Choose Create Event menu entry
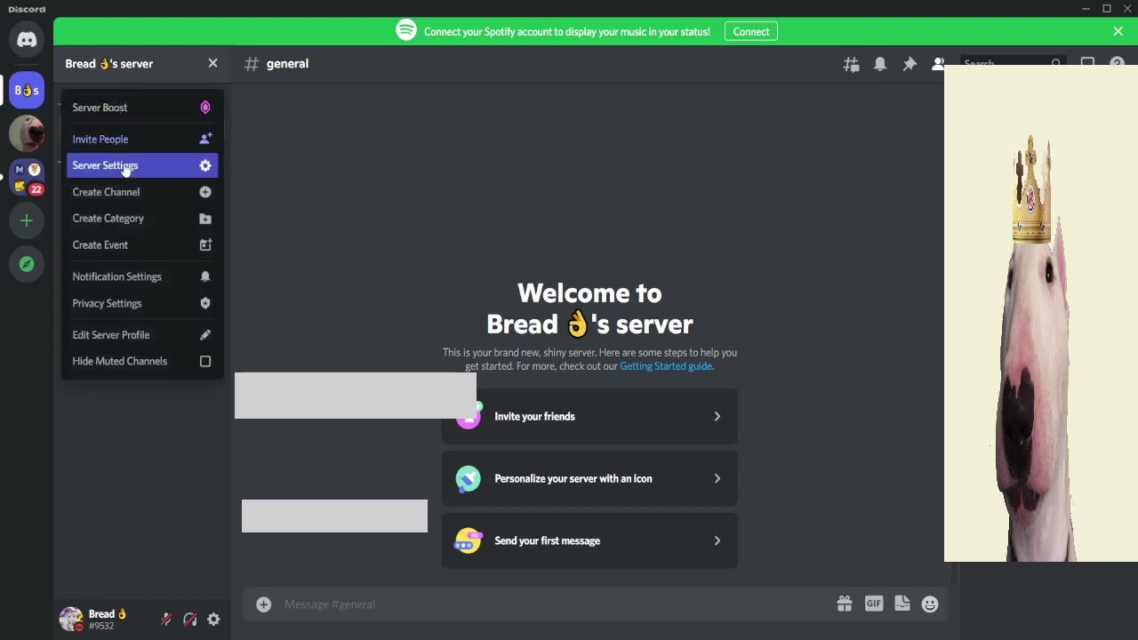The width and height of the screenshot is (1138, 640). point(142,244)
